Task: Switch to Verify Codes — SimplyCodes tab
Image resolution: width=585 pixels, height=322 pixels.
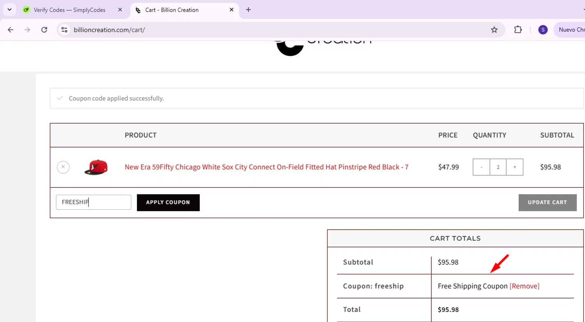Action: [x=69, y=10]
